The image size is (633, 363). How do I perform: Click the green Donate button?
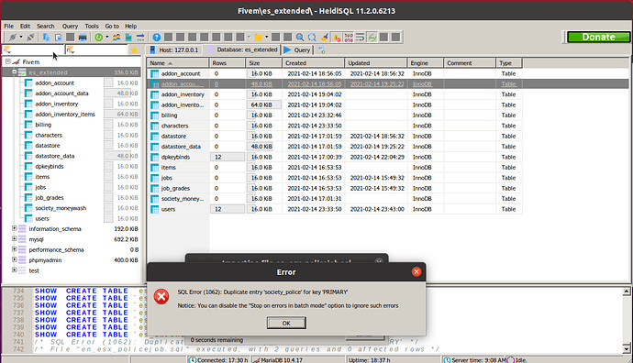tap(598, 37)
